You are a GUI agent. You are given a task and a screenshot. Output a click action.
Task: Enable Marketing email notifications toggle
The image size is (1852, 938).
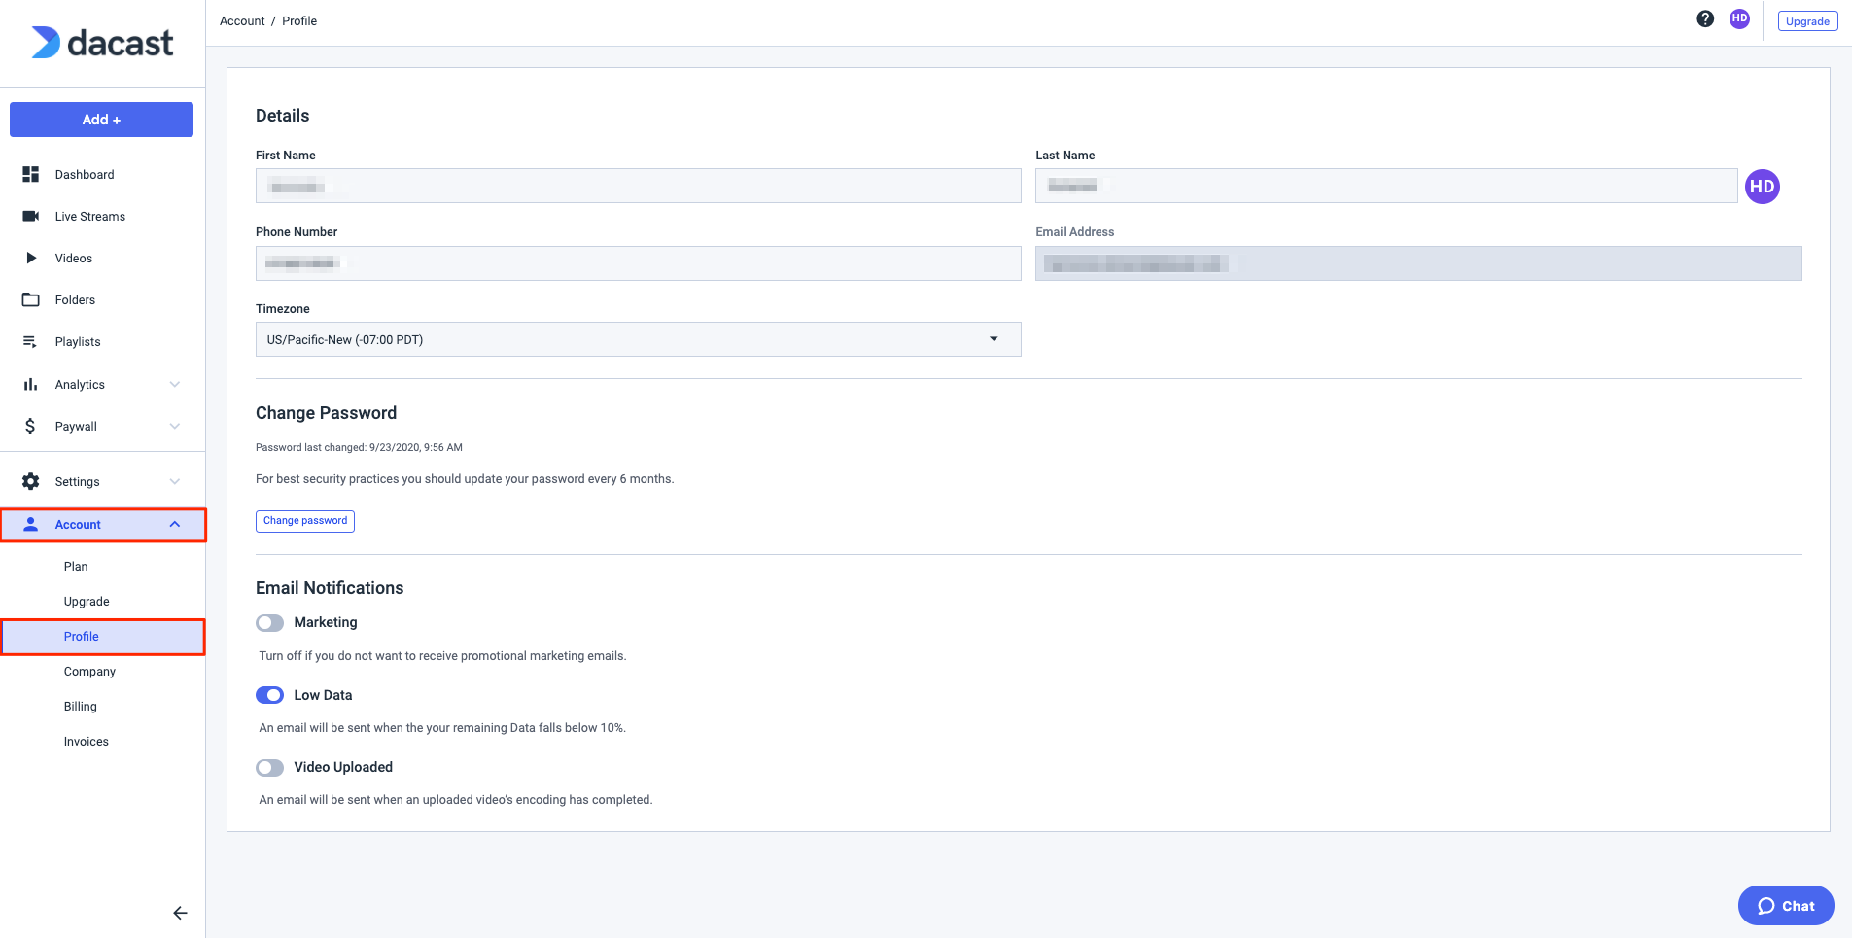(269, 622)
